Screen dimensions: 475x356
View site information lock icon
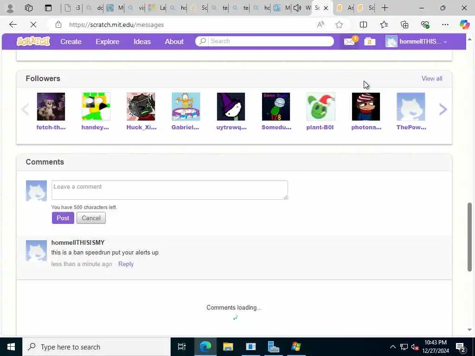click(x=58, y=25)
